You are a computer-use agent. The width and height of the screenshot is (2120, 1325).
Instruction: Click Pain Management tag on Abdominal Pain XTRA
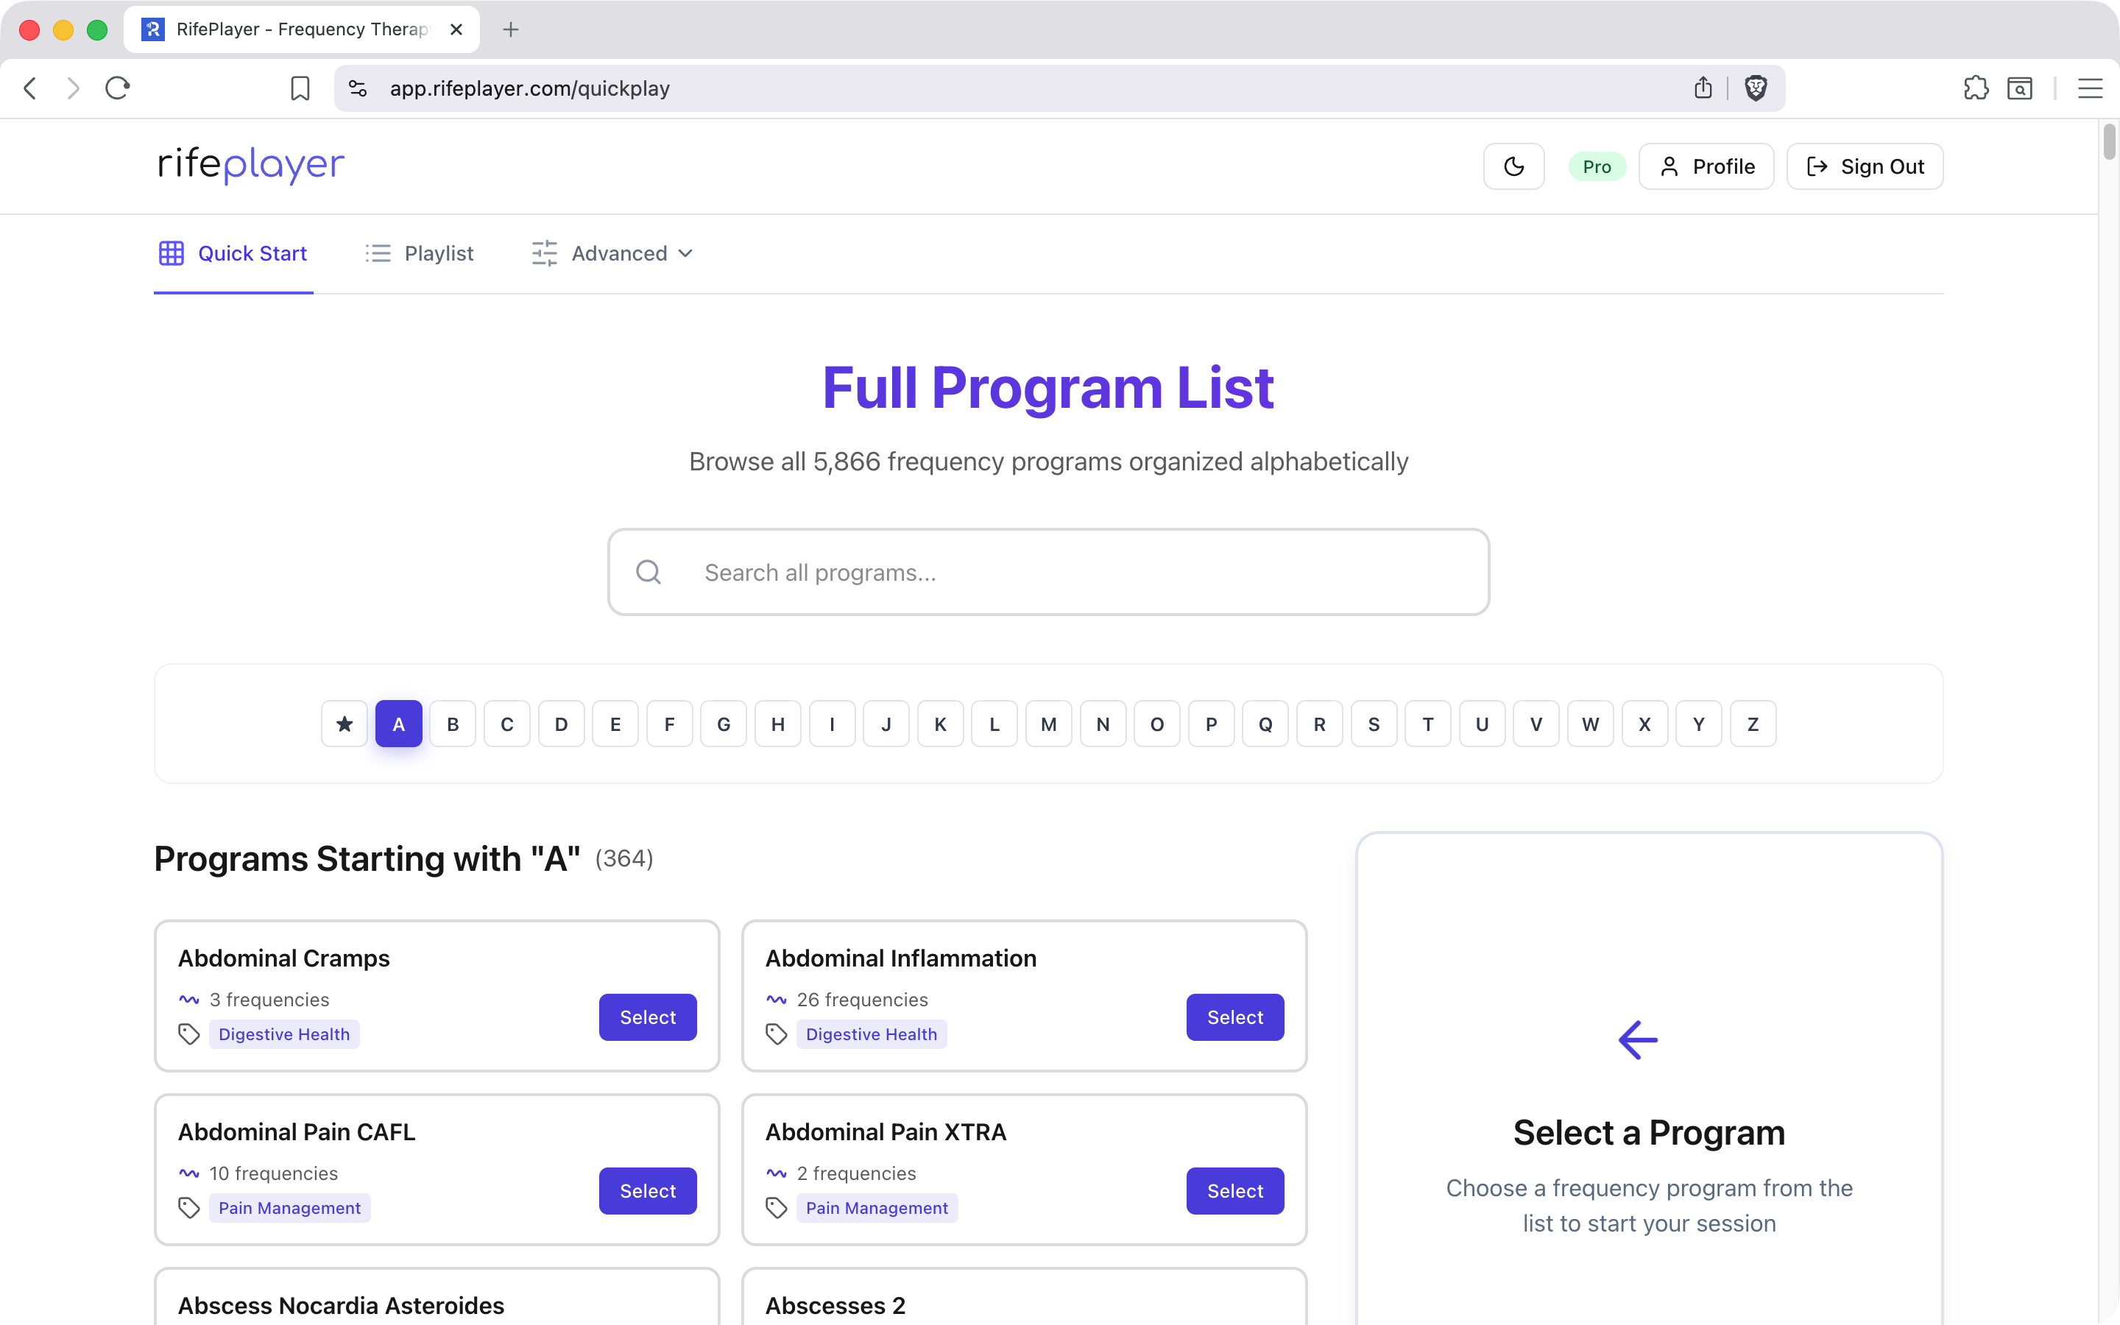point(877,1207)
